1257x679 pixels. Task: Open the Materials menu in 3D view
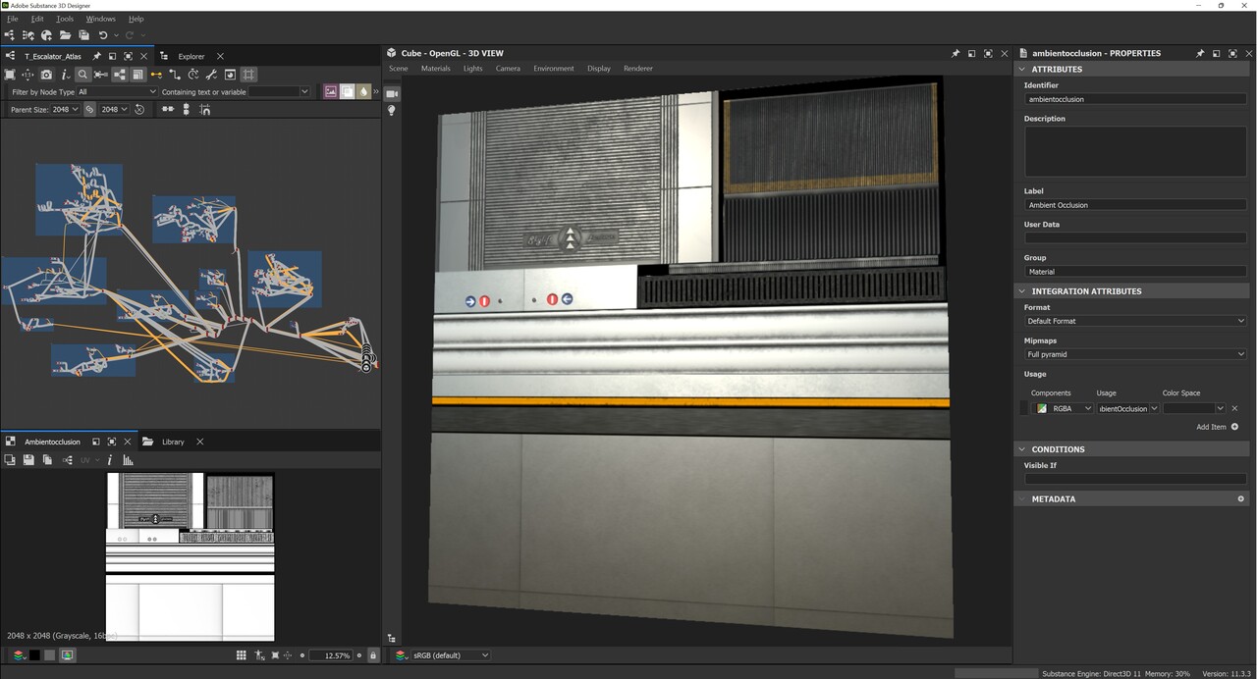(x=435, y=69)
